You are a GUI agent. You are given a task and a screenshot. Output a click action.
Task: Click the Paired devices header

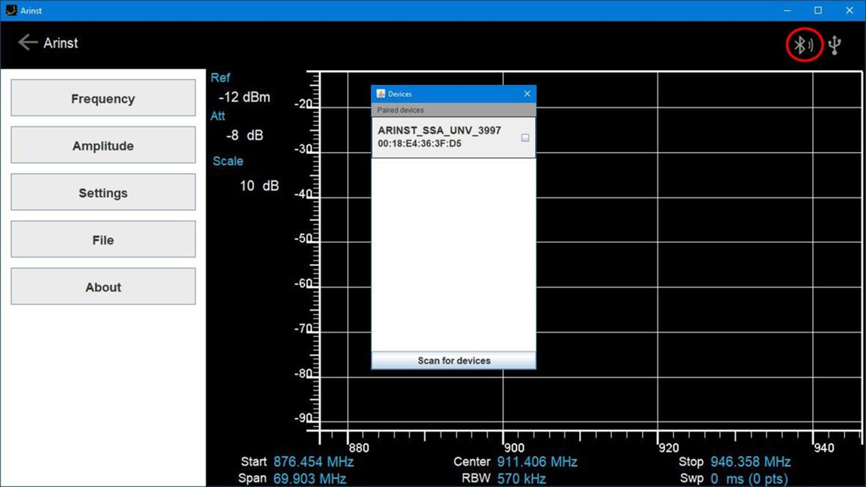[454, 110]
